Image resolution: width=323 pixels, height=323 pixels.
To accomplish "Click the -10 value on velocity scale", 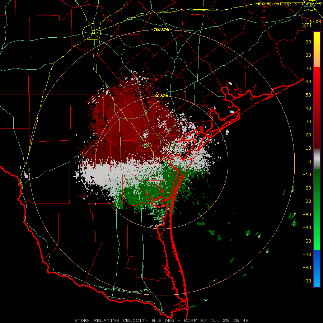I will (307, 175).
